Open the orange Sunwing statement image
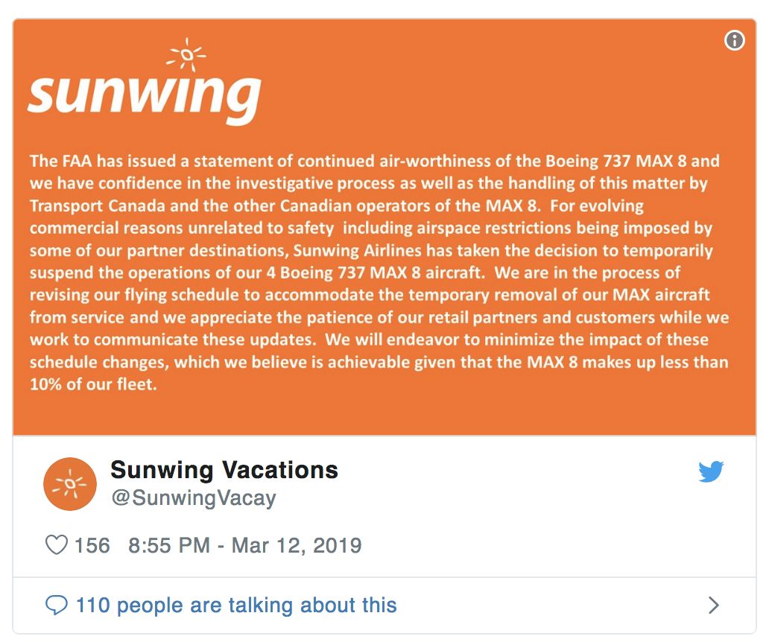The image size is (772, 642). coord(385,227)
